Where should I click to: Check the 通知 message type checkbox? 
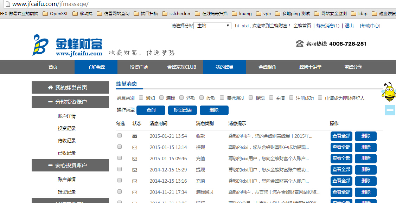tap(141, 97)
